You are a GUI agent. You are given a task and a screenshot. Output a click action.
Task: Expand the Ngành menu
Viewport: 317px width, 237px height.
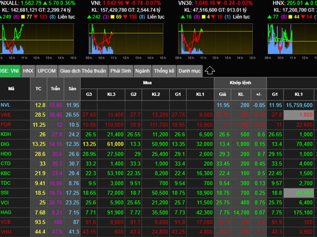pyautogui.click(x=142, y=71)
